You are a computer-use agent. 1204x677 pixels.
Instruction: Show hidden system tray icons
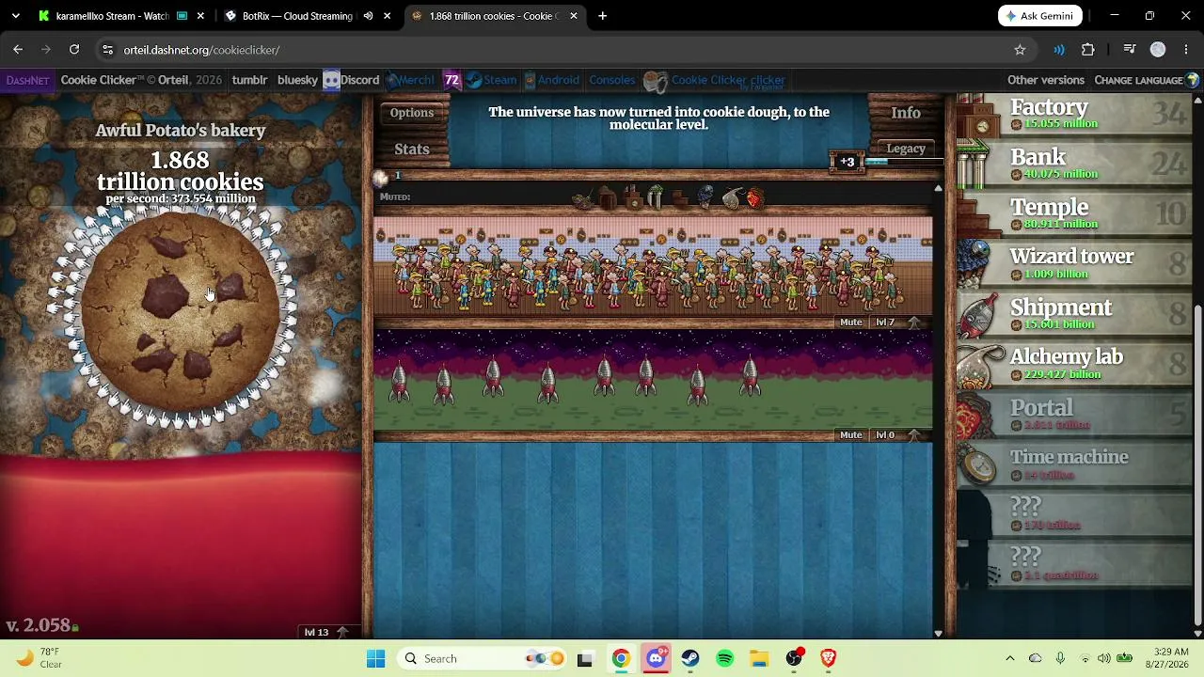point(1010,658)
